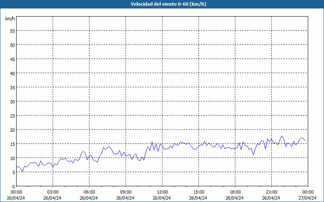The image size is (324, 202).
Task: Select the 55 value on the y-axis
Action: tap(13, 31)
